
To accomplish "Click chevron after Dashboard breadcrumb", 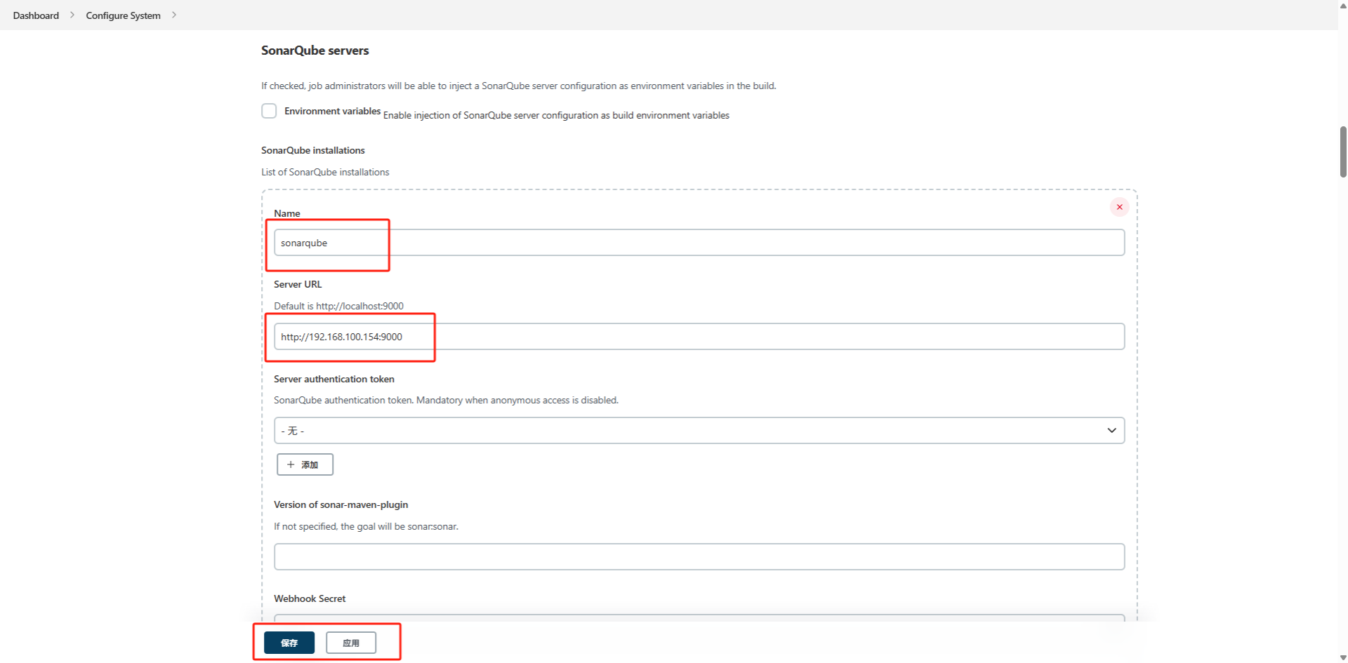I will point(72,15).
